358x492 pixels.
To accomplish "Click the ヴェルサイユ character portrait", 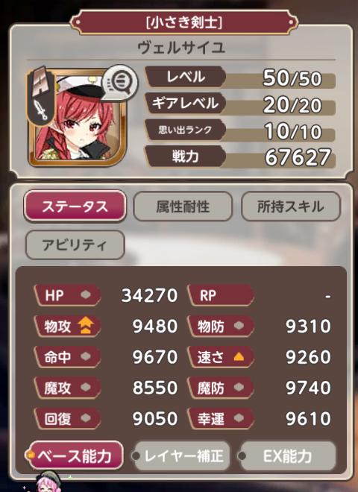I will (78, 118).
